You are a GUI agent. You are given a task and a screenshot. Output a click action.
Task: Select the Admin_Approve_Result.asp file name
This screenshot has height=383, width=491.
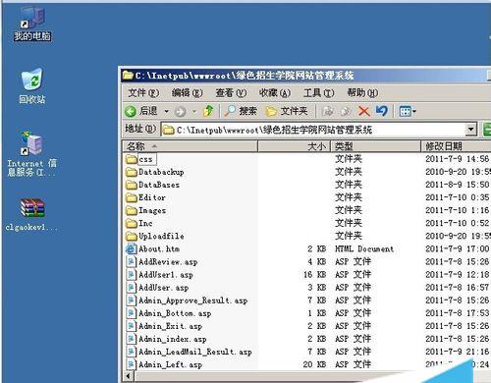coord(193,301)
